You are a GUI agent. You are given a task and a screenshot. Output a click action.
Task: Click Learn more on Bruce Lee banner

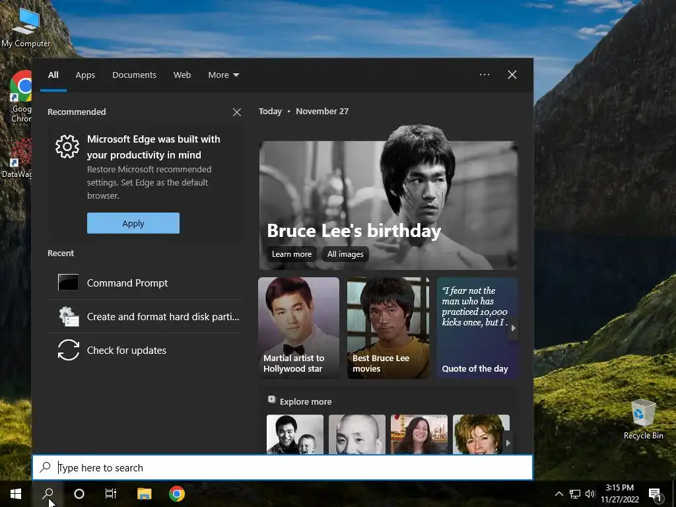pos(291,254)
